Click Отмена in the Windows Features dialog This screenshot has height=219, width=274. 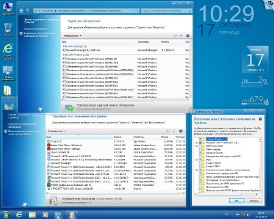[254, 201]
